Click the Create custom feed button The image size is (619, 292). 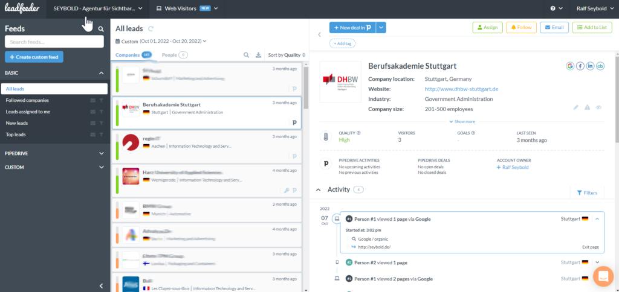pos(34,57)
